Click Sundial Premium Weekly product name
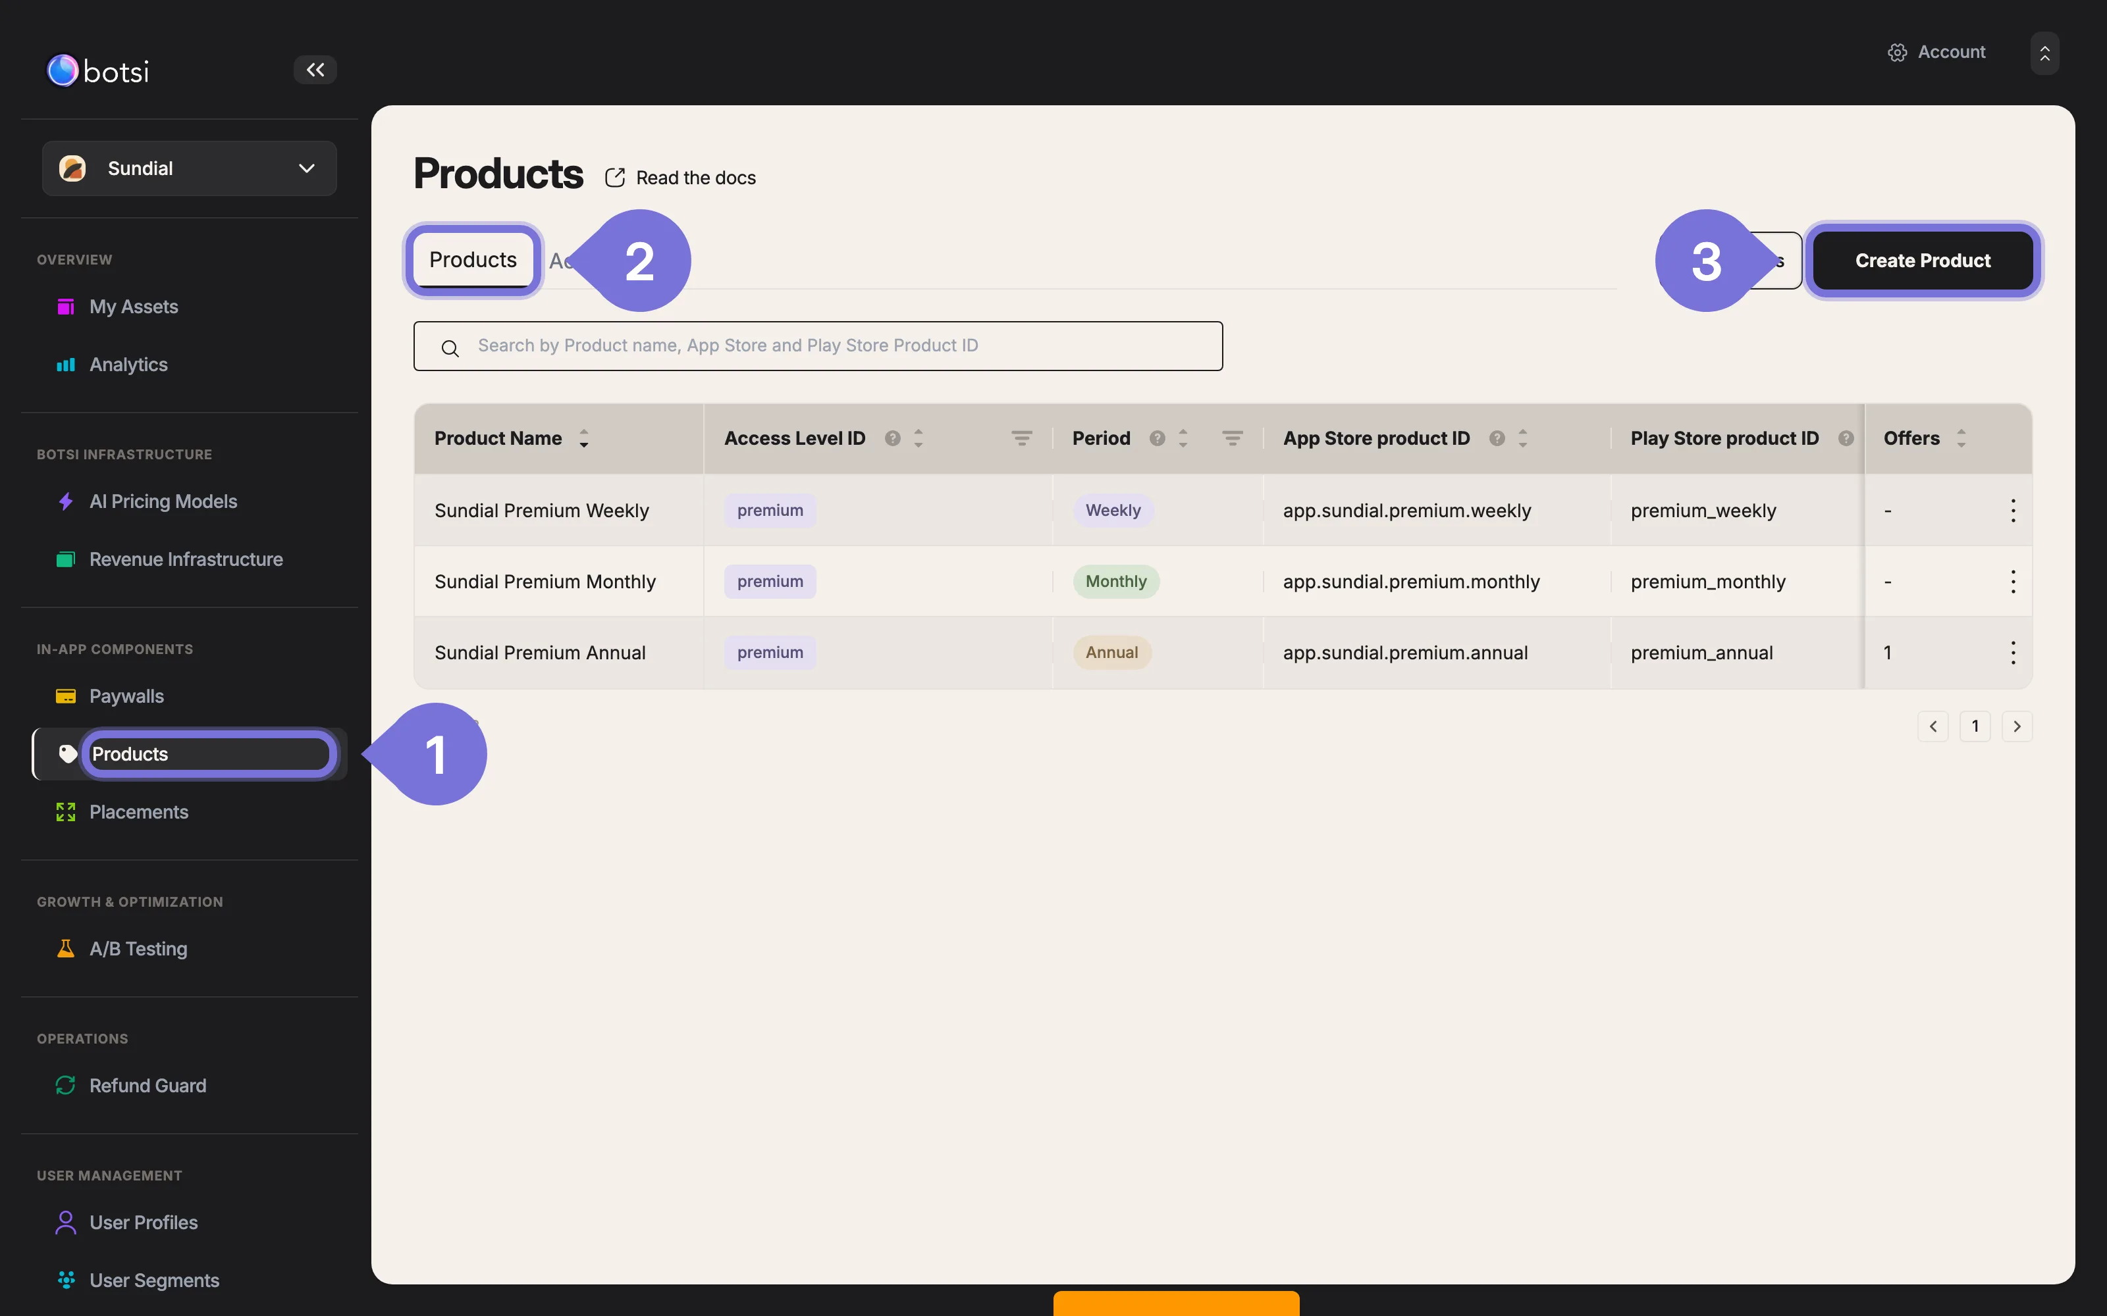 [x=541, y=511]
